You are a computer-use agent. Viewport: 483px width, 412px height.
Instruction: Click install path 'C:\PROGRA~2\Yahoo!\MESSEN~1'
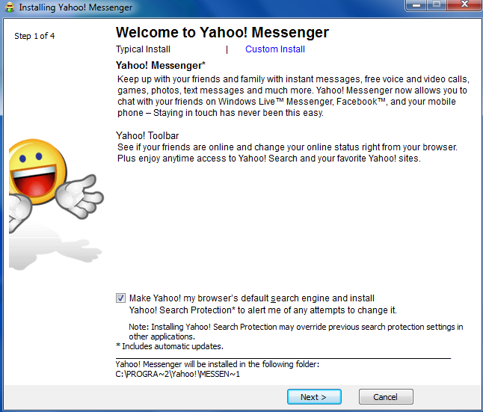[x=177, y=374]
